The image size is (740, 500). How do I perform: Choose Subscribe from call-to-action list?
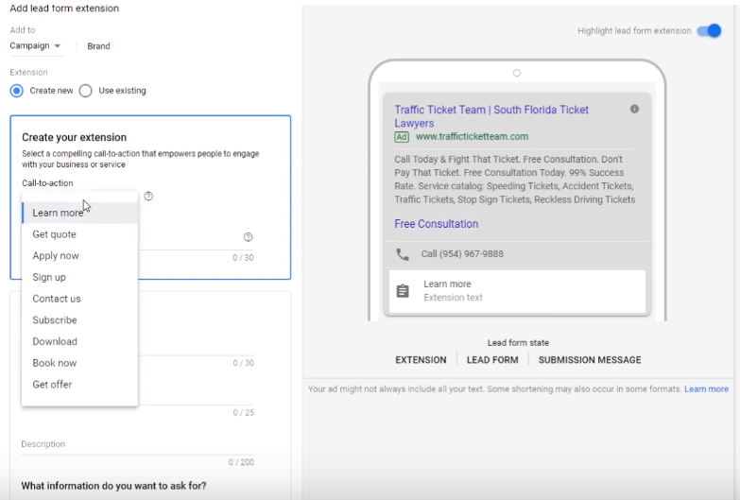[x=79, y=320]
